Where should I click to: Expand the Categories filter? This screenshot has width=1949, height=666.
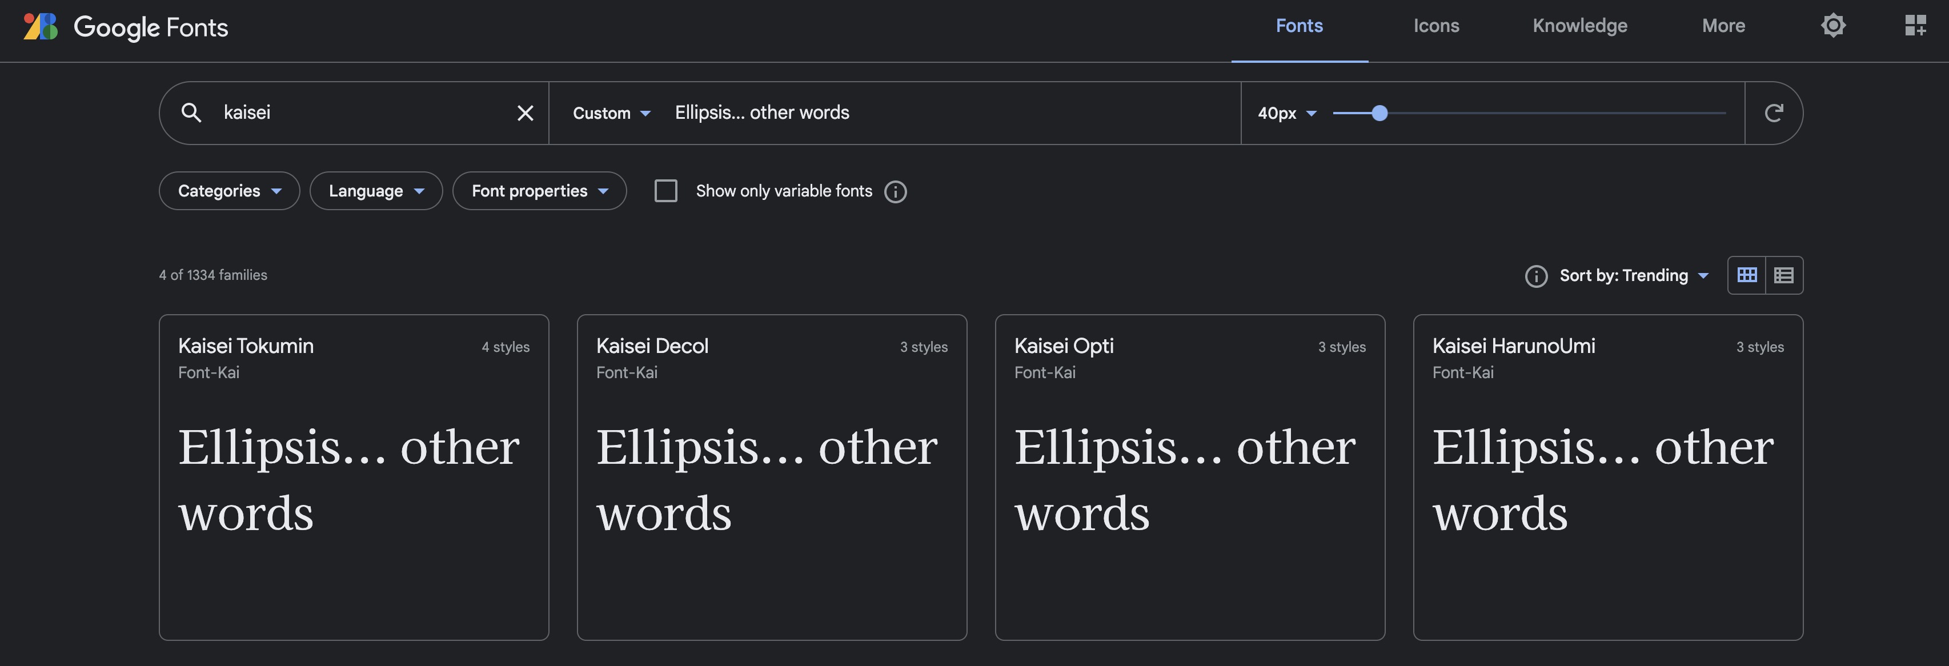point(228,191)
